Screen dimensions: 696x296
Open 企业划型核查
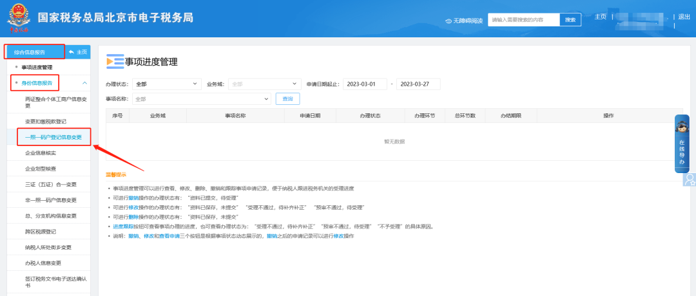[41, 169]
